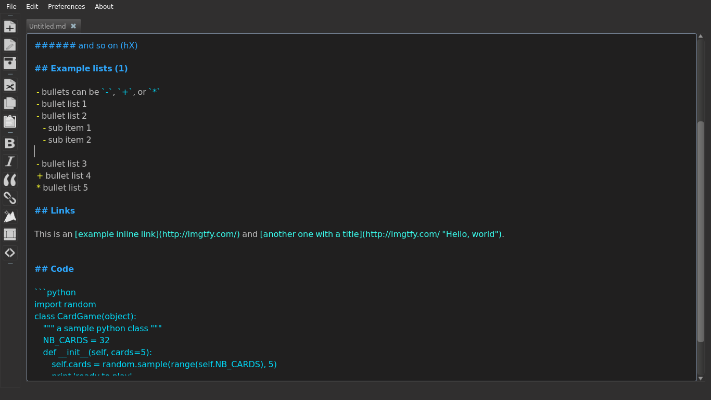Apply italic formatting with the I icon
Image resolution: width=711 pixels, height=400 pixels.
[x=10, y=161]
